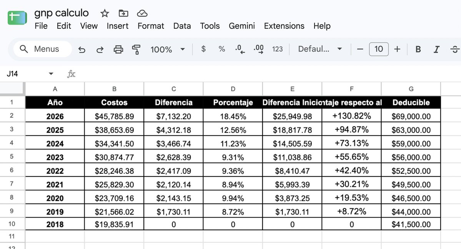
Task: Select cell with $23,709.16
Action: (x=114, y=198)
